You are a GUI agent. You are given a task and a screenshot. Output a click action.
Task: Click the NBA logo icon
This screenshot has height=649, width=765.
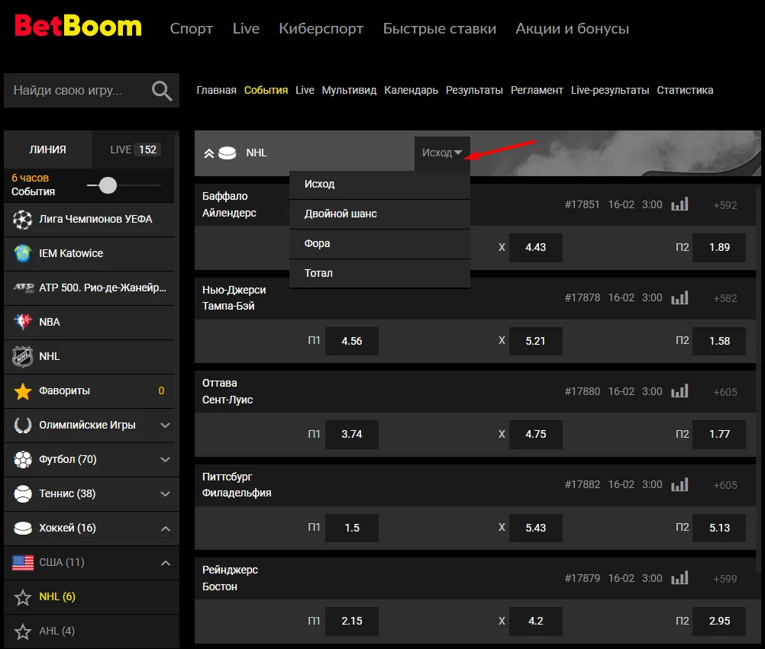(22, 322)
